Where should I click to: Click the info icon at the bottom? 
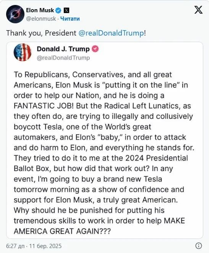pyautogui.click(x=199, y=246)
